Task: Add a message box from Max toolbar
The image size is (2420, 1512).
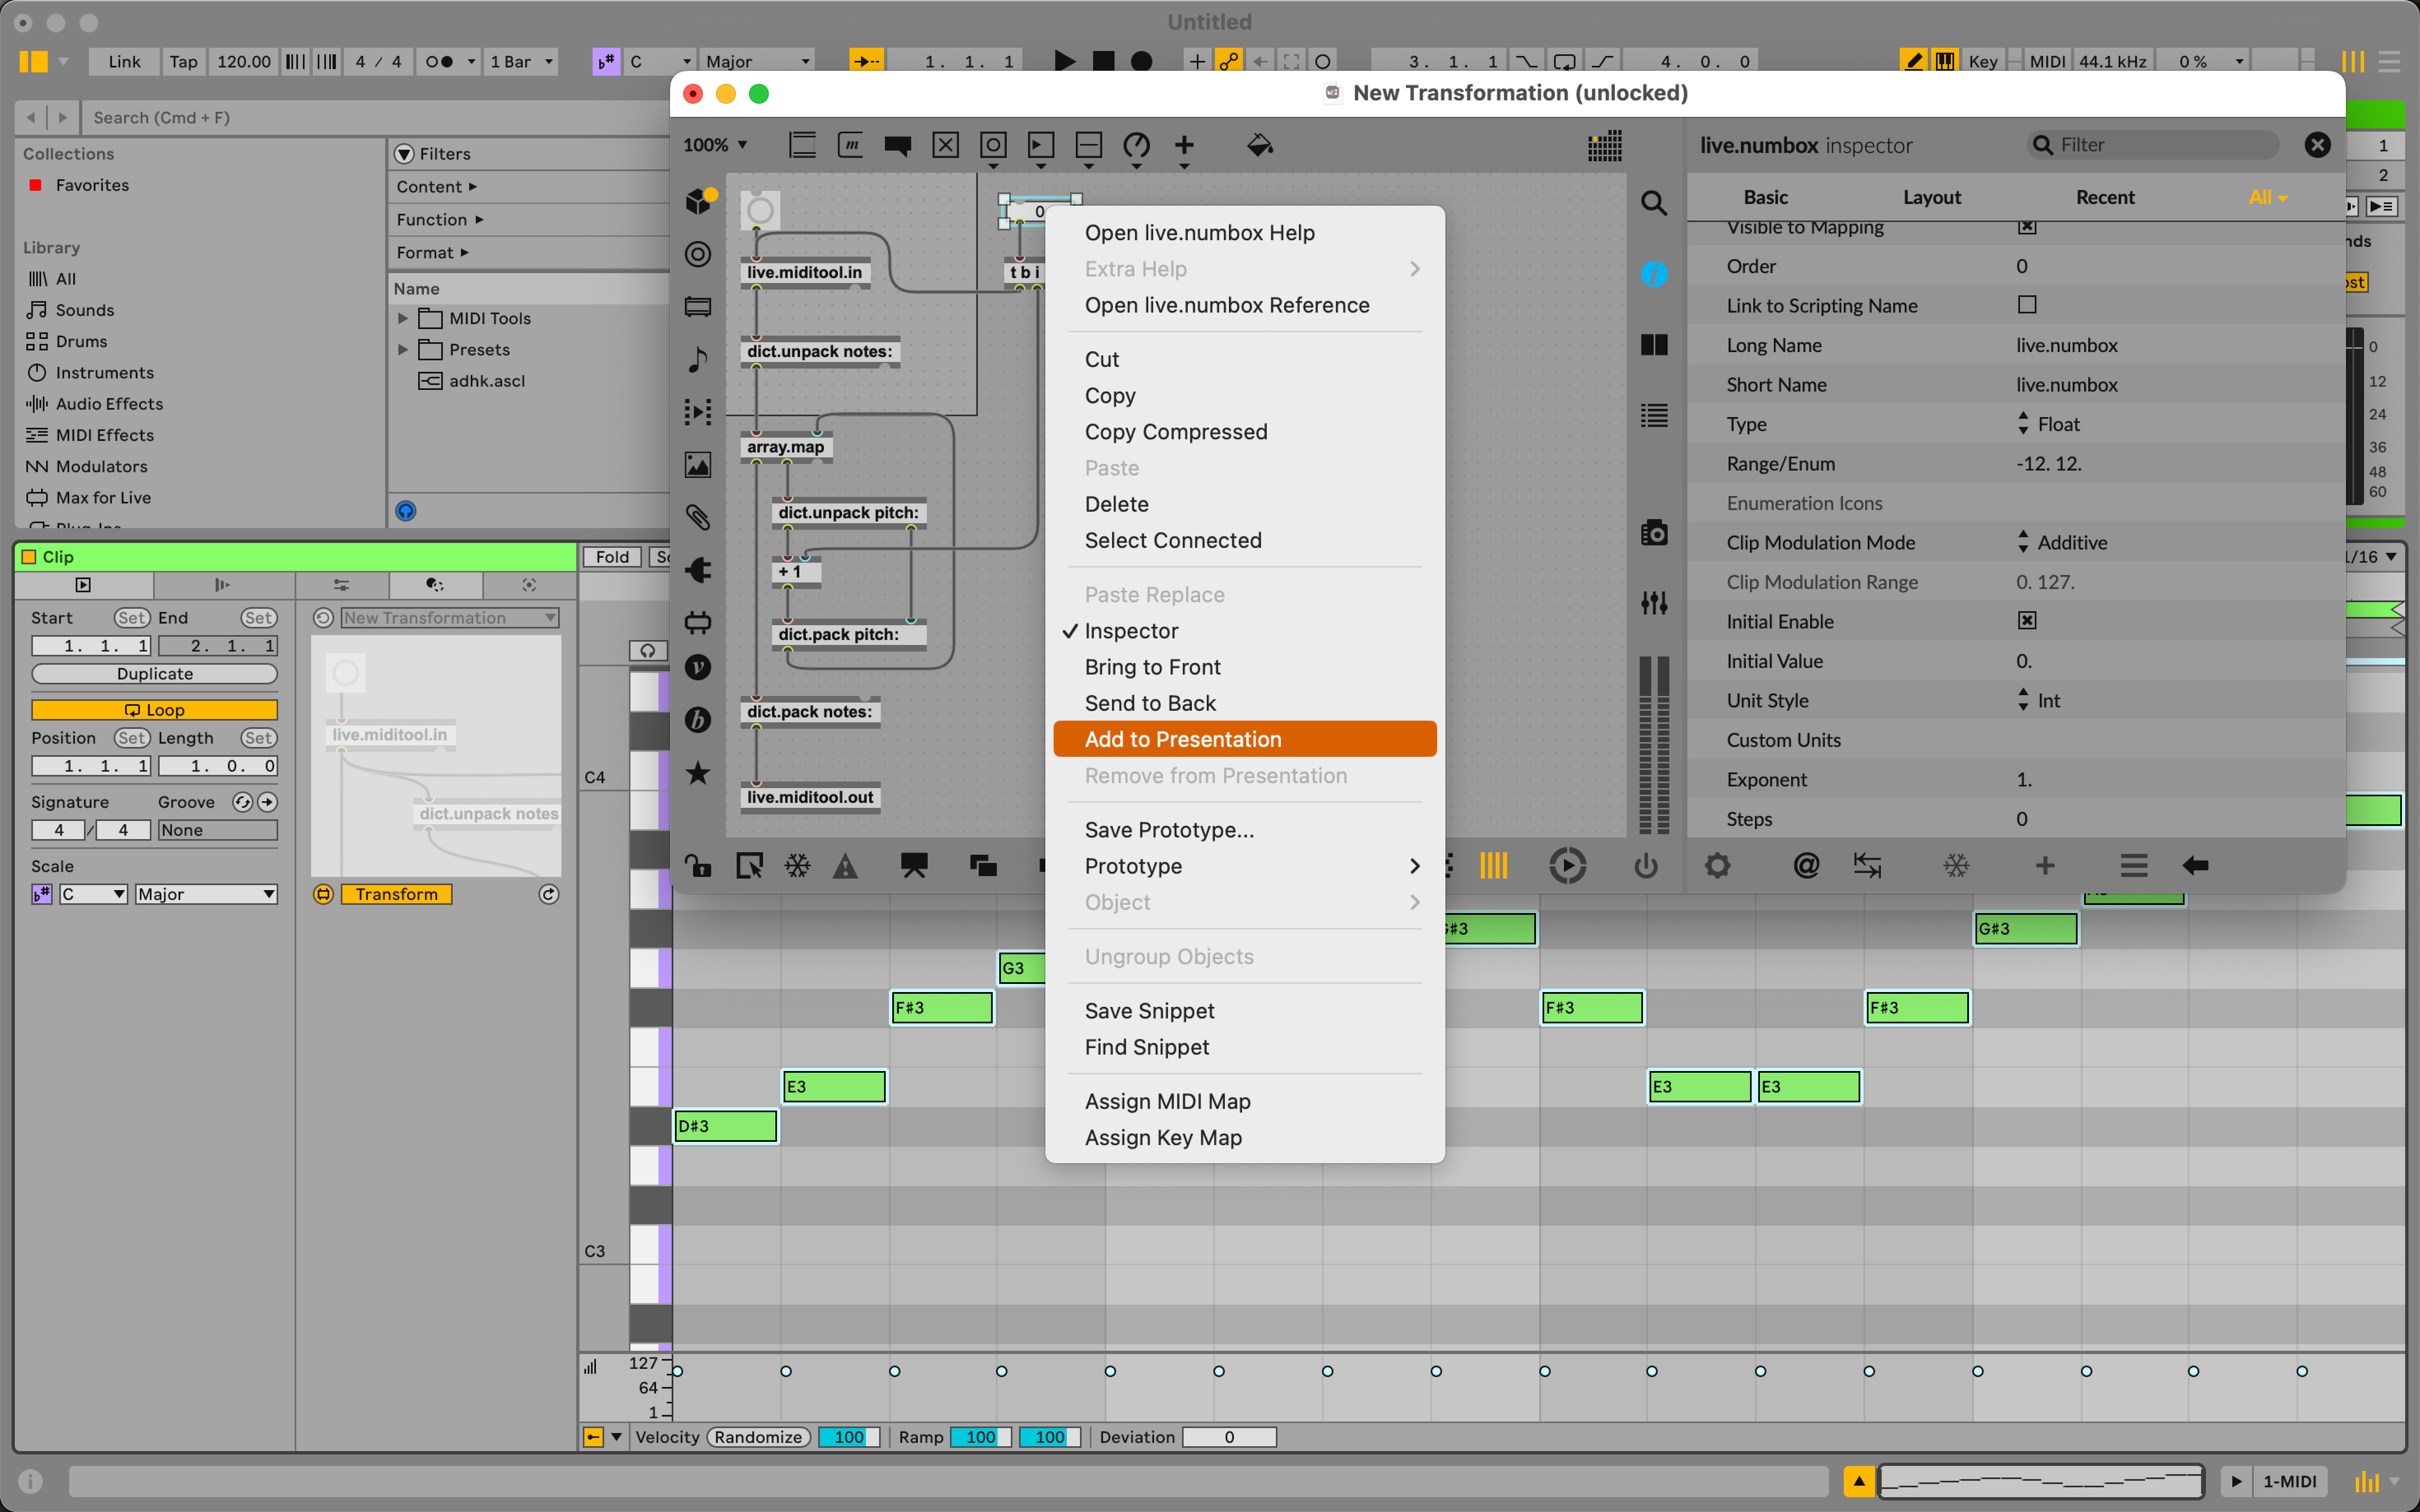Action: [850, 146]
